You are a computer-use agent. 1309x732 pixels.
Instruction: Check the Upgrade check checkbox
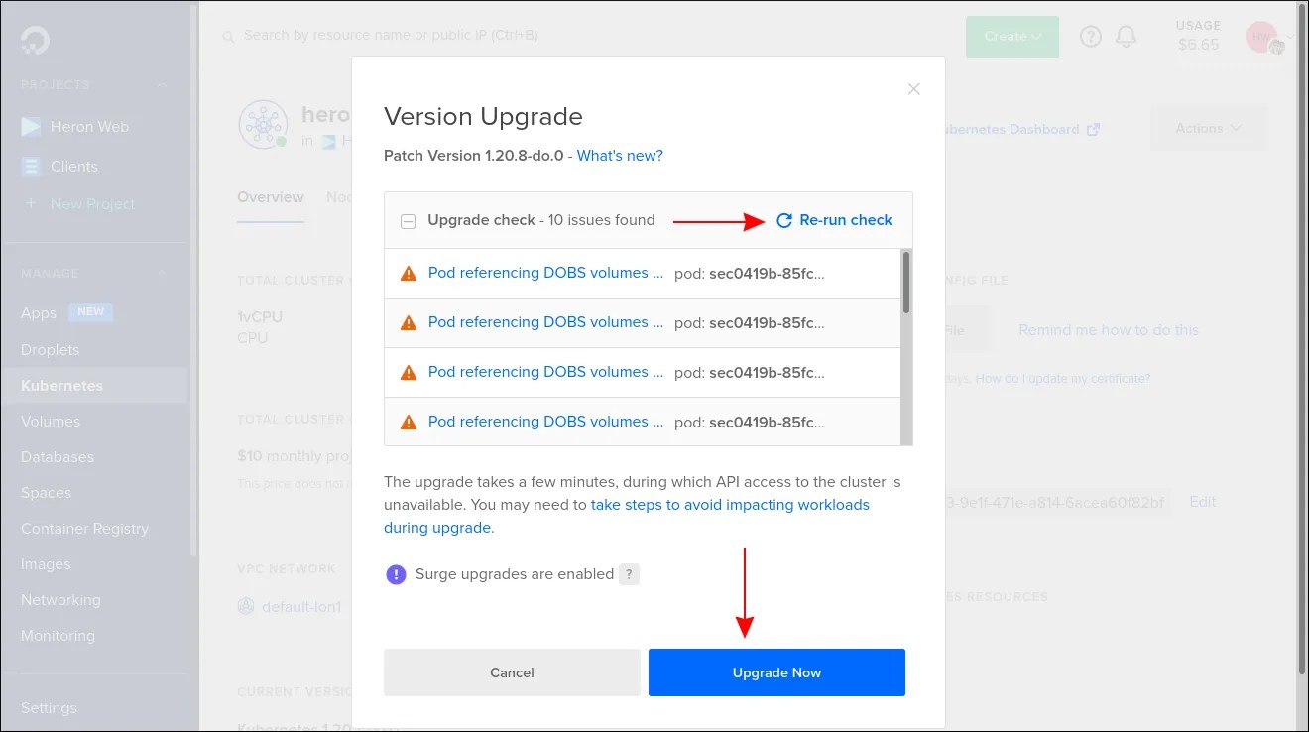408,220
